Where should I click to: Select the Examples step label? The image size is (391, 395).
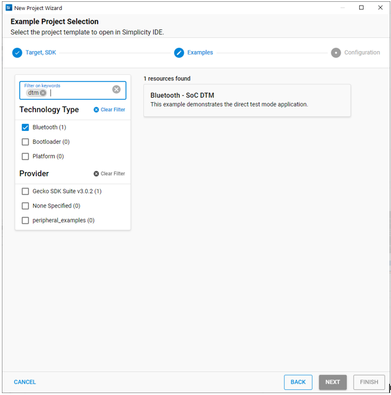click(x=200, y=52)
